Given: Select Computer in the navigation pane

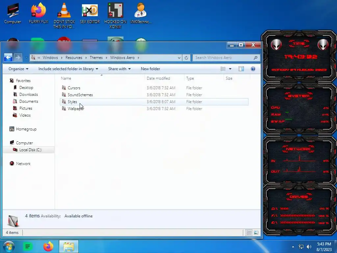Looking at the screenshot, I should coord(24,143).
